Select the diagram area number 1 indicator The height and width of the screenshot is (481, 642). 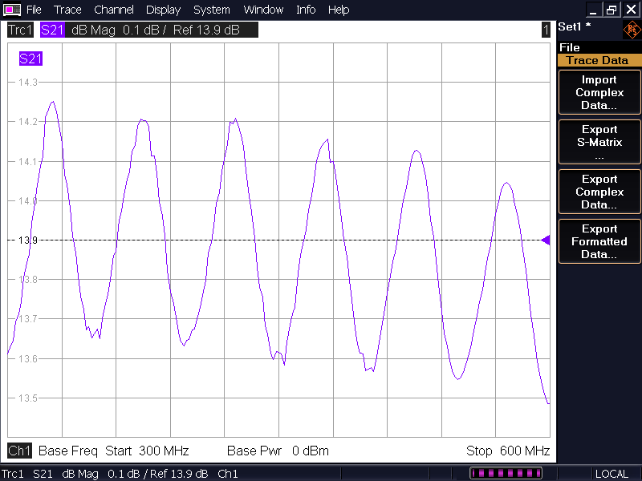[x=546, y=30]
